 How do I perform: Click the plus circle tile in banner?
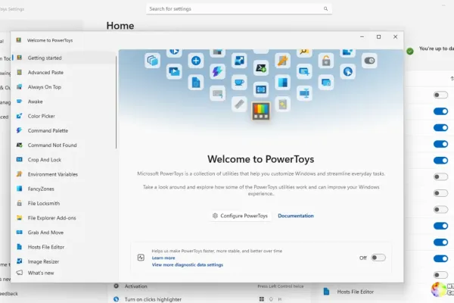pyautogui.click(x=196, y=61)
